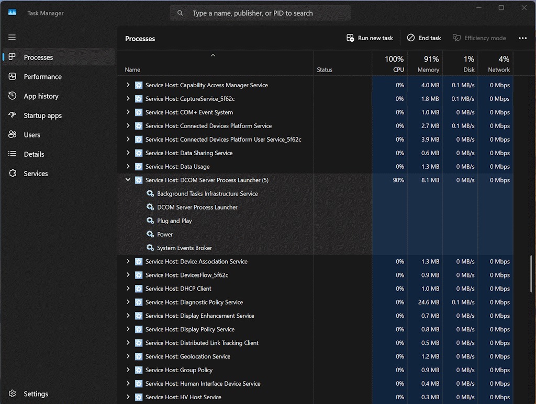Open Settings gear in sidebar
536x404 pixels.
pos(13,394)
